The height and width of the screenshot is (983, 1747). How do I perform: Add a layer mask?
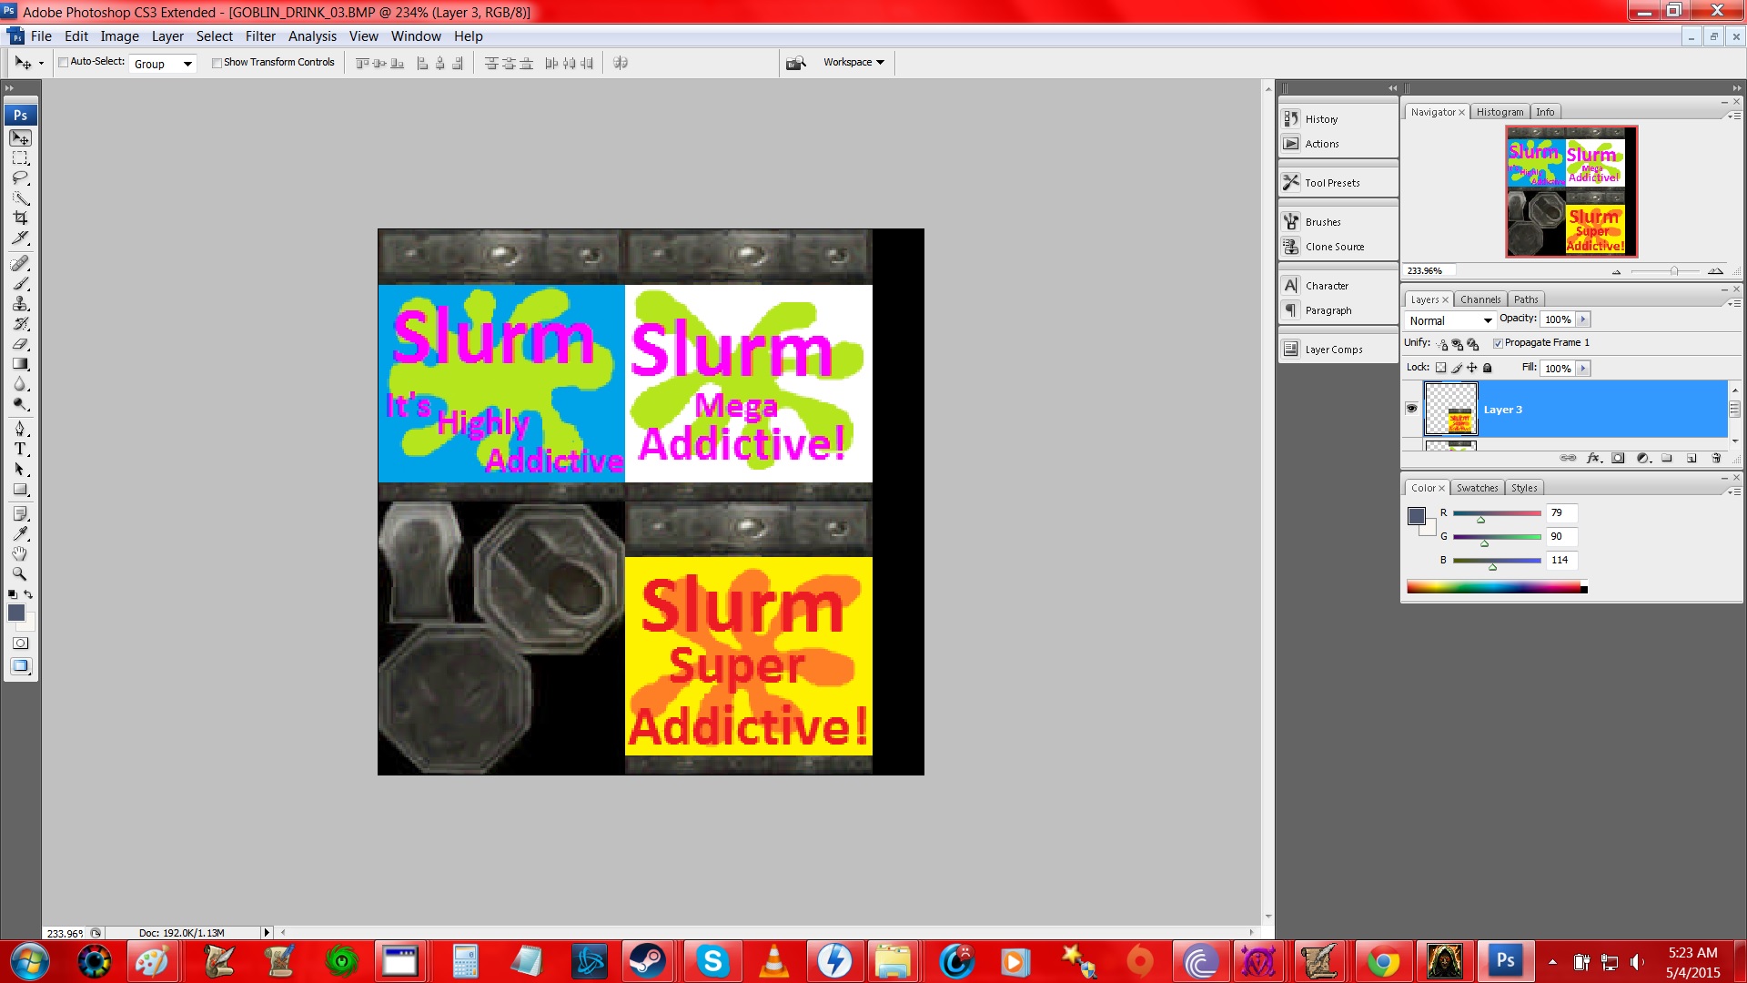pos(1618,458)
